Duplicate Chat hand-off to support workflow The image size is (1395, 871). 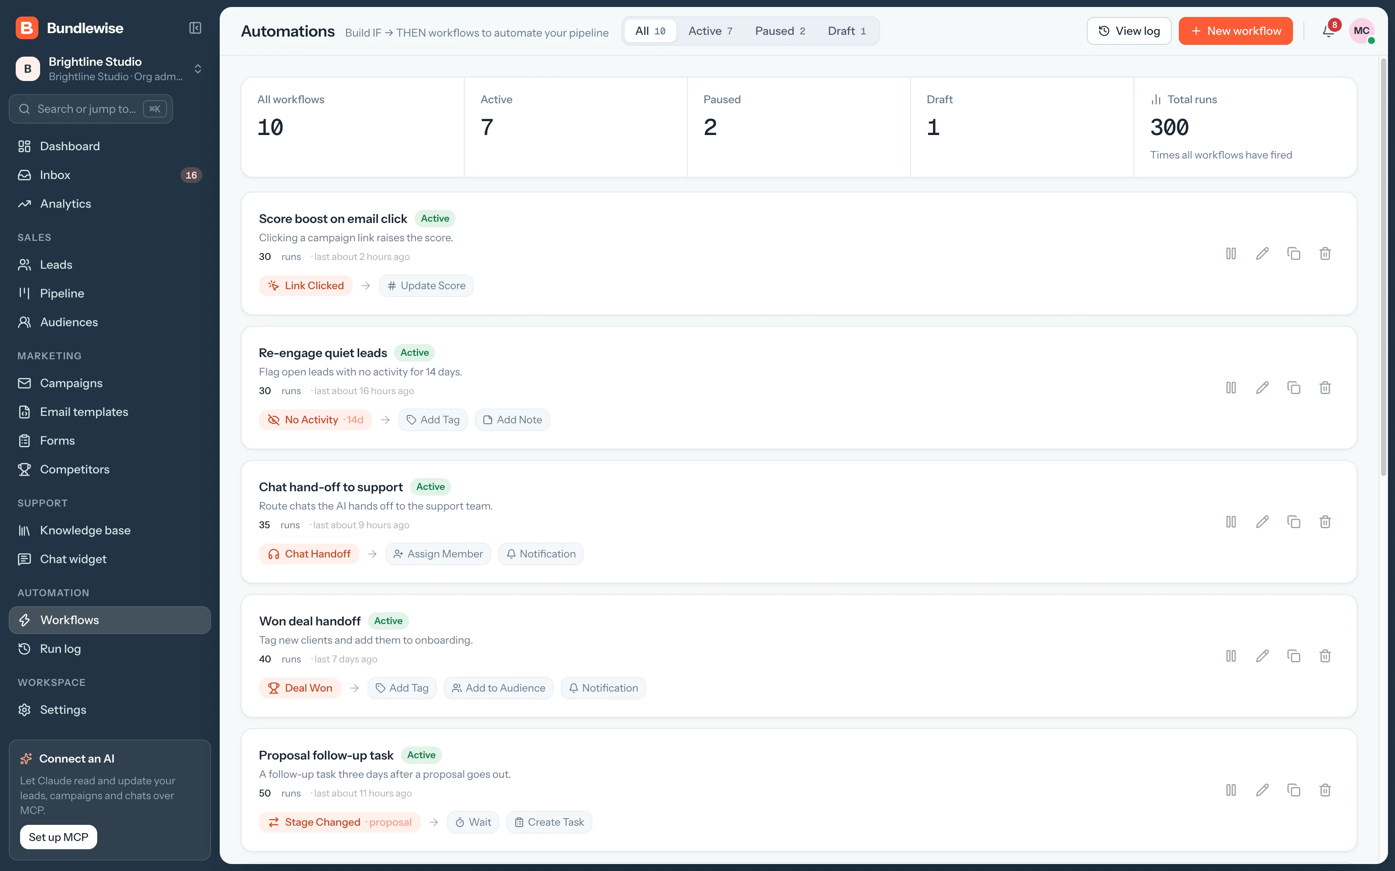coord(1293,522)
